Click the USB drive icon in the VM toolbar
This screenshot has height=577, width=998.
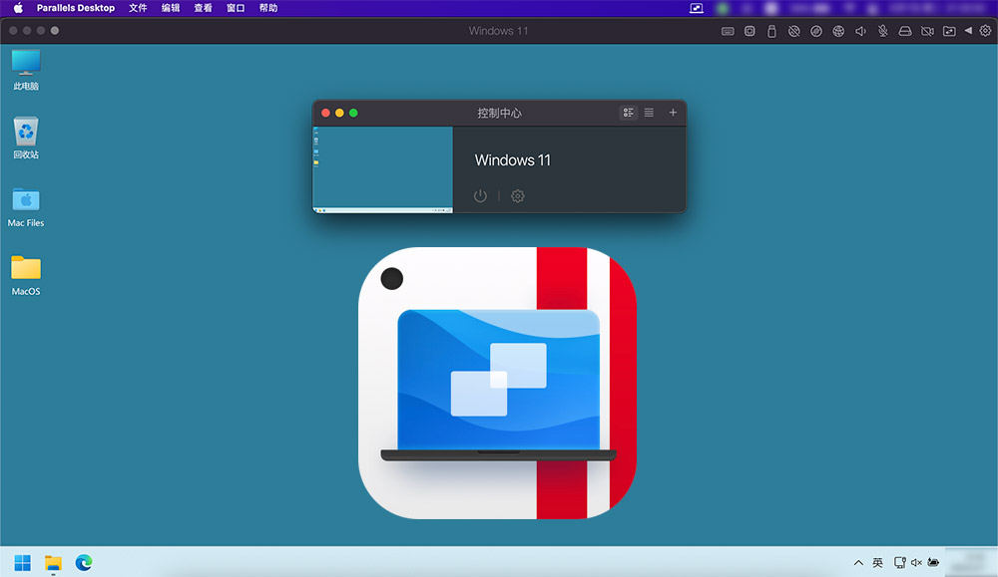771,31
